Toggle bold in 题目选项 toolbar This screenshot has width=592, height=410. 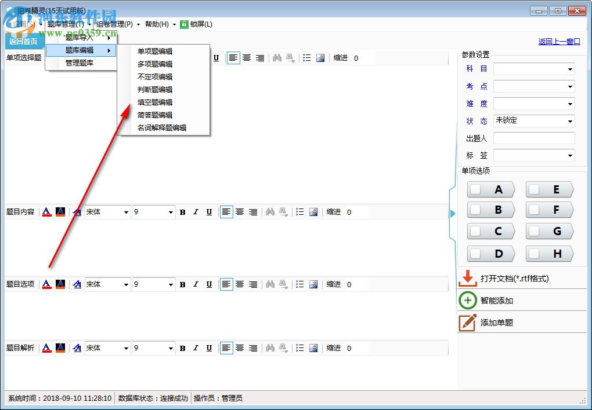(x=183, y=284)
